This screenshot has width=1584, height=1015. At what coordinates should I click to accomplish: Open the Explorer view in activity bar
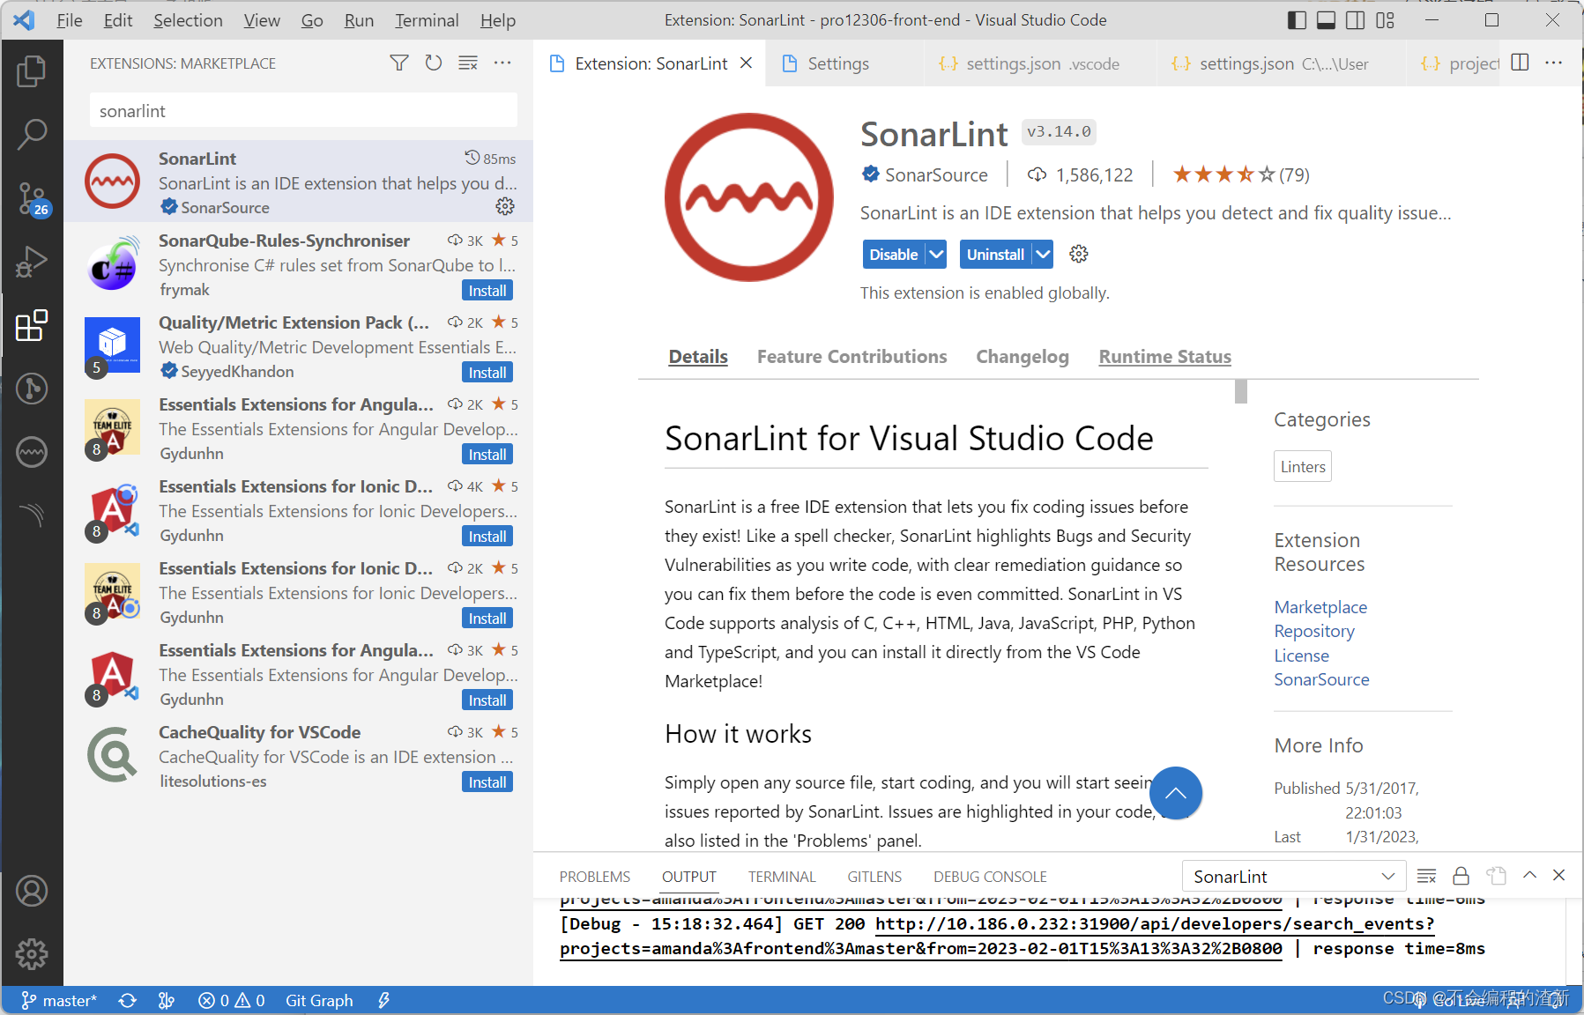pyautogui.click(x=32, y=71)
